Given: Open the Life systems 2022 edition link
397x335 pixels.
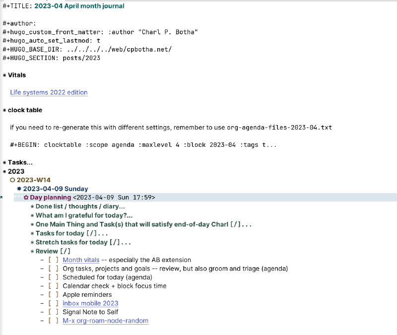Looking at the screenshot, I should point(48,92).
